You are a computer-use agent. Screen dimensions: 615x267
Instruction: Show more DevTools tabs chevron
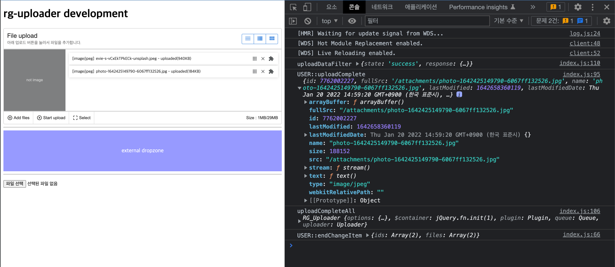(x=533, y=7)
